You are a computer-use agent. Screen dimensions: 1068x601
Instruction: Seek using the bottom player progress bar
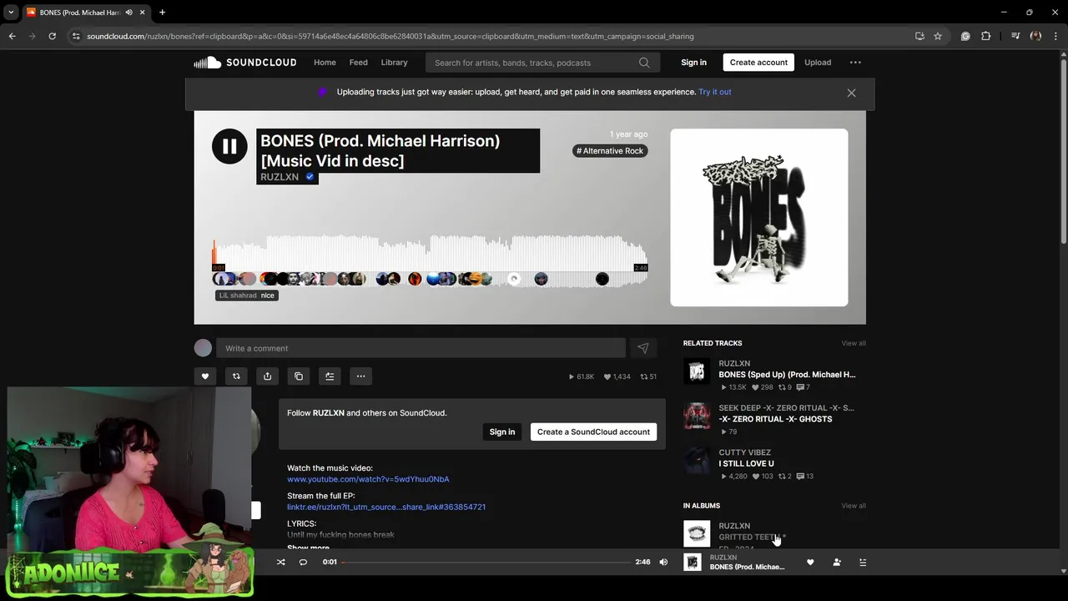coord(486,563)
